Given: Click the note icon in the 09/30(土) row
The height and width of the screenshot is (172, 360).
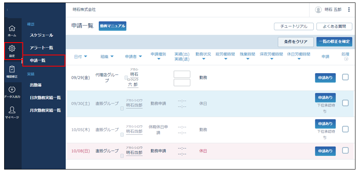Looking at the screenshot, I should (x=122, y=108).
